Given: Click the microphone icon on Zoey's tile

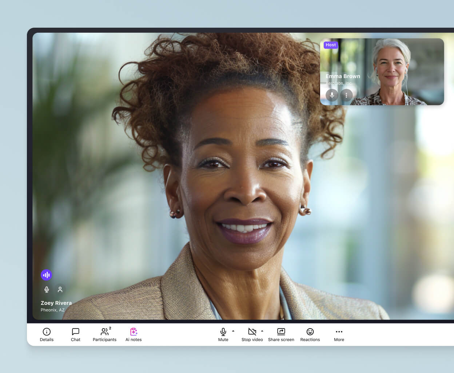Looking at the screenshot, I should point(47,289).
